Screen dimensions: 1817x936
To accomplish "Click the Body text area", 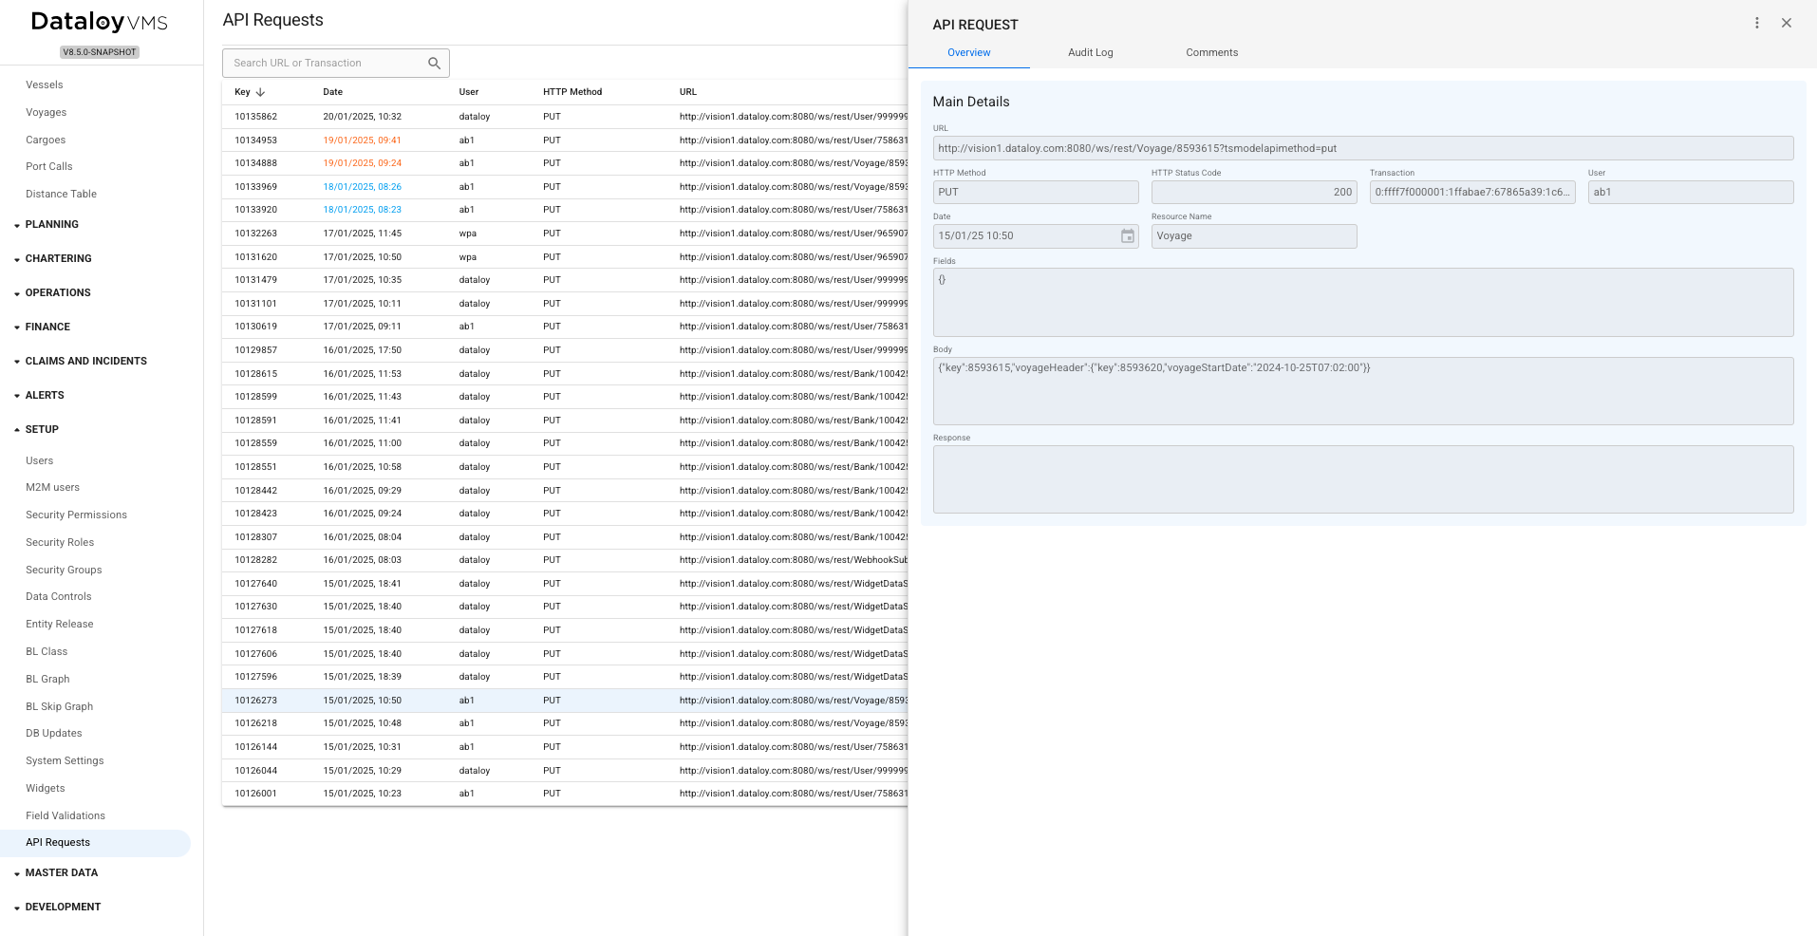I will coord(1362,391).
